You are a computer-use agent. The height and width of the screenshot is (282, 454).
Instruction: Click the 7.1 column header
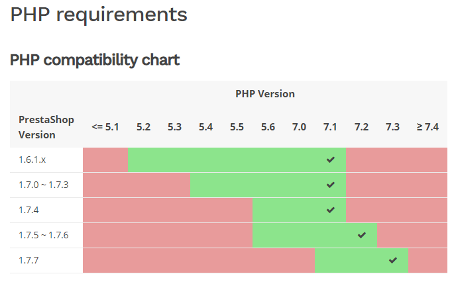pyautogui.click(x=330, y=127)
